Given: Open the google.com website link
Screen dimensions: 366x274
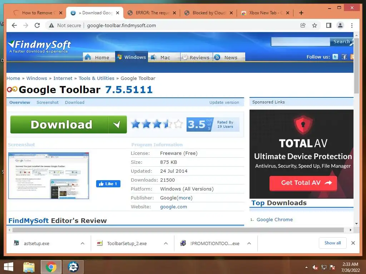Looking at the screenshot, I should tap(173, 207).
